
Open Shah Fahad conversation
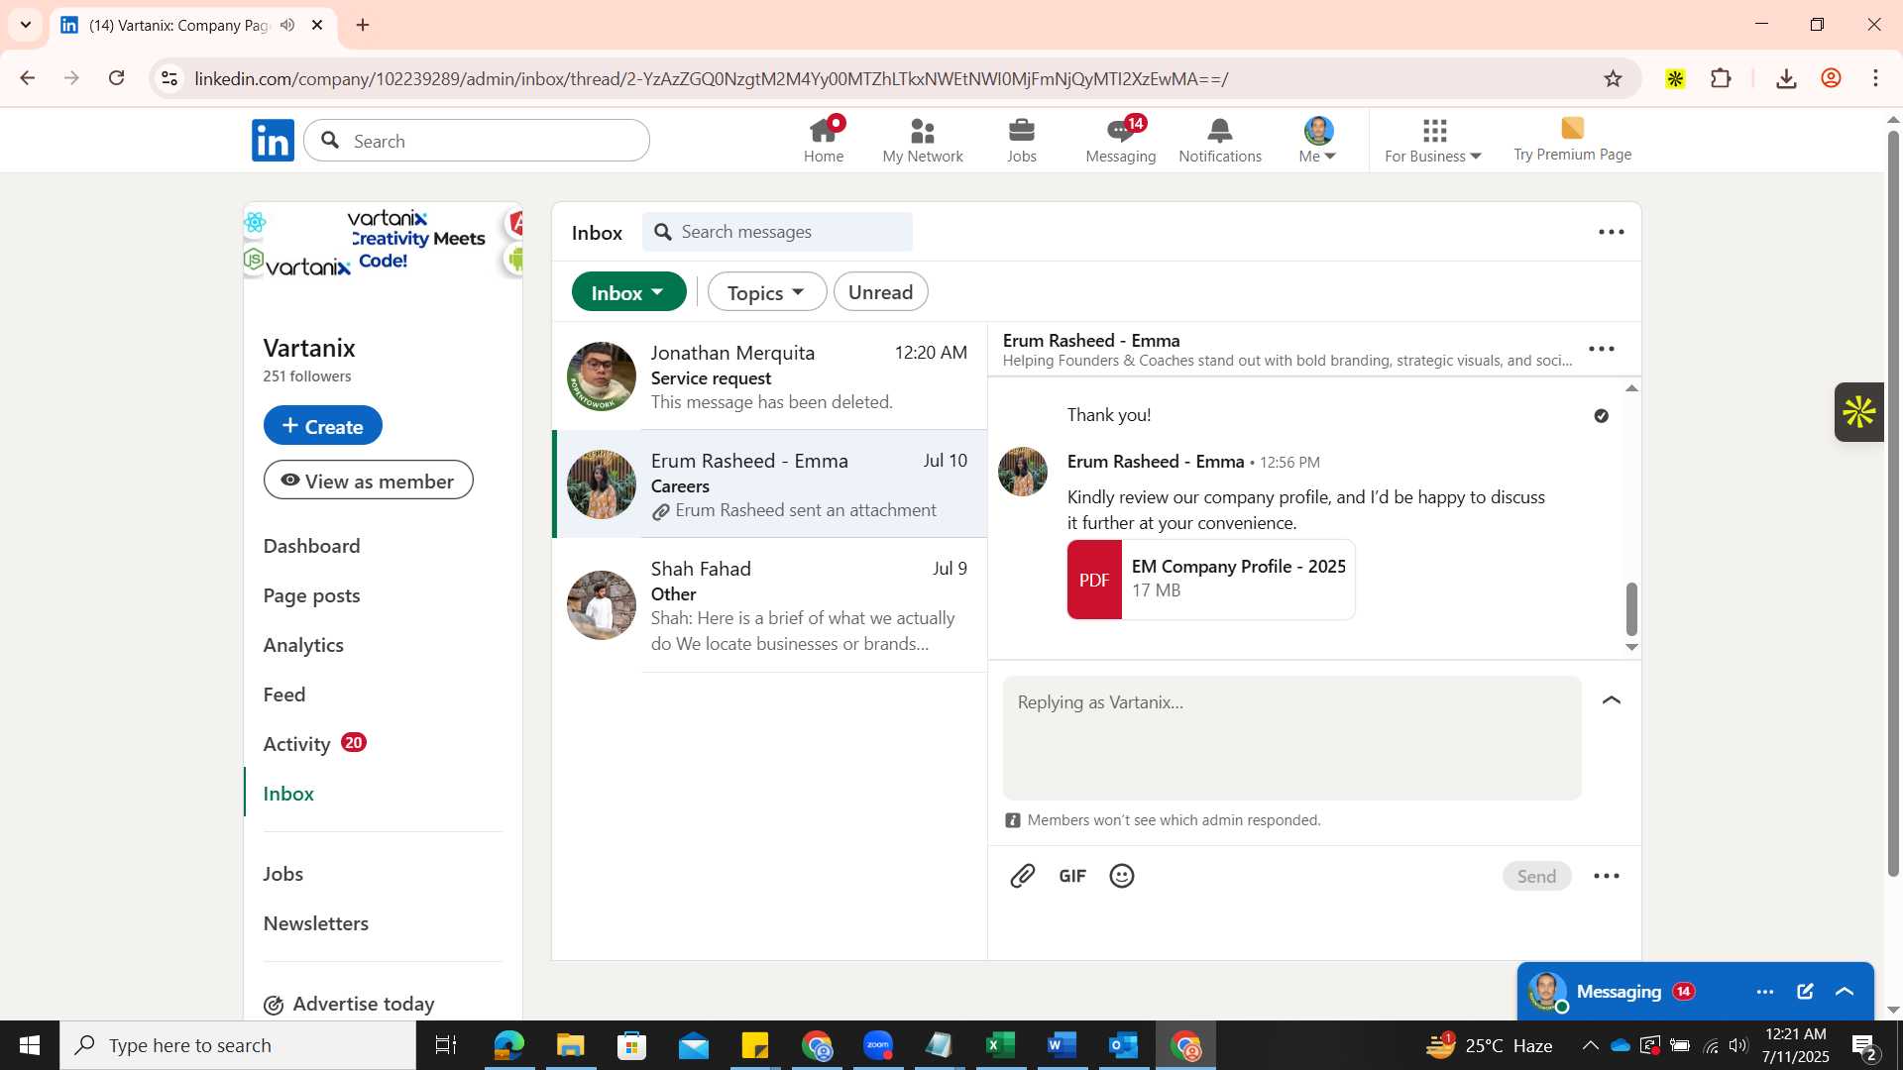coord(770,605)
